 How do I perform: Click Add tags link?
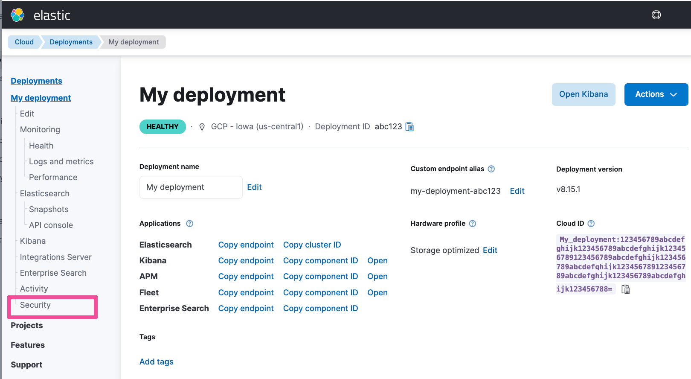156,362
